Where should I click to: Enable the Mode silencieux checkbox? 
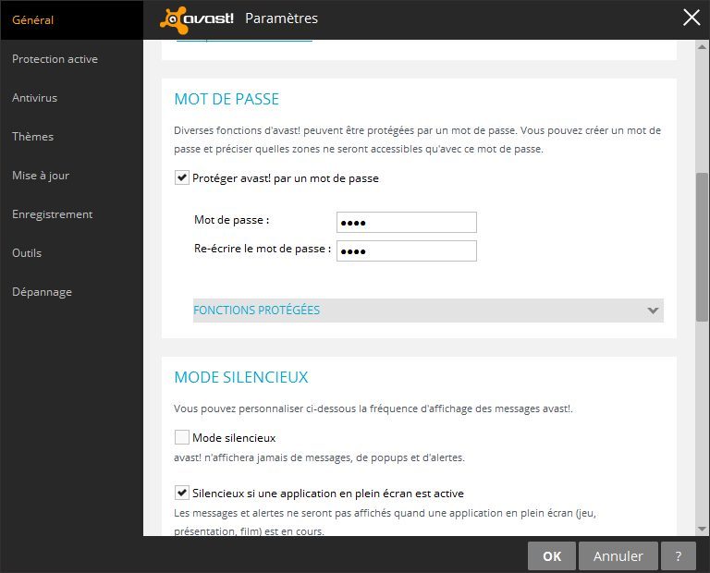coord(182,438)
